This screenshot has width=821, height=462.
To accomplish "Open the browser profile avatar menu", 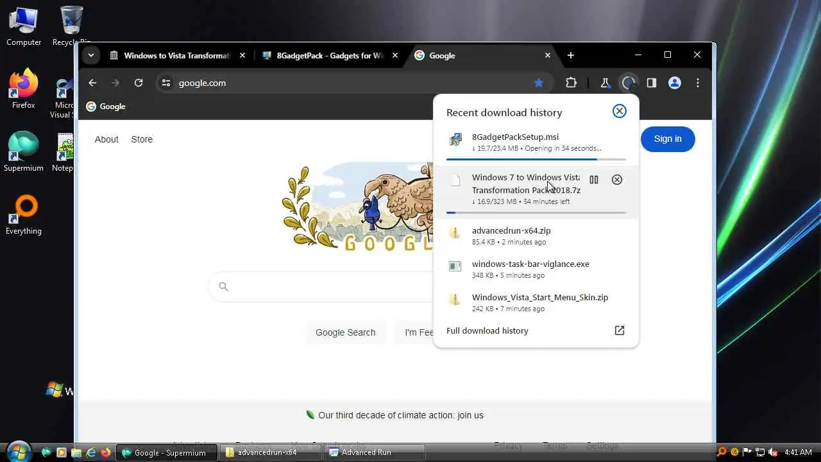I will tap(675, 83).
